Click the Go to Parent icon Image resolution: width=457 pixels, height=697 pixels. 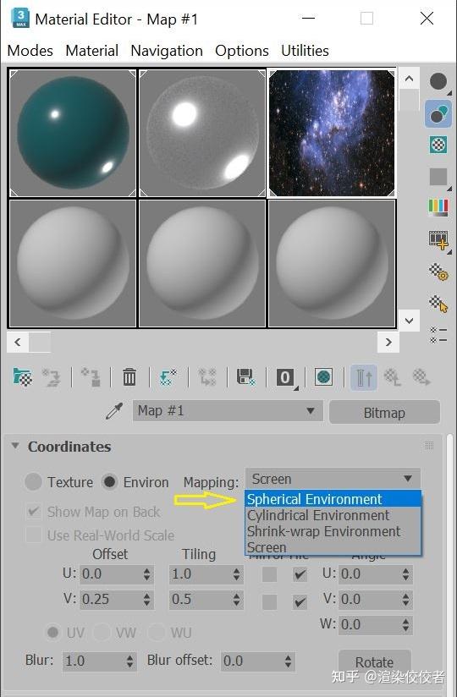pos(393,377)
